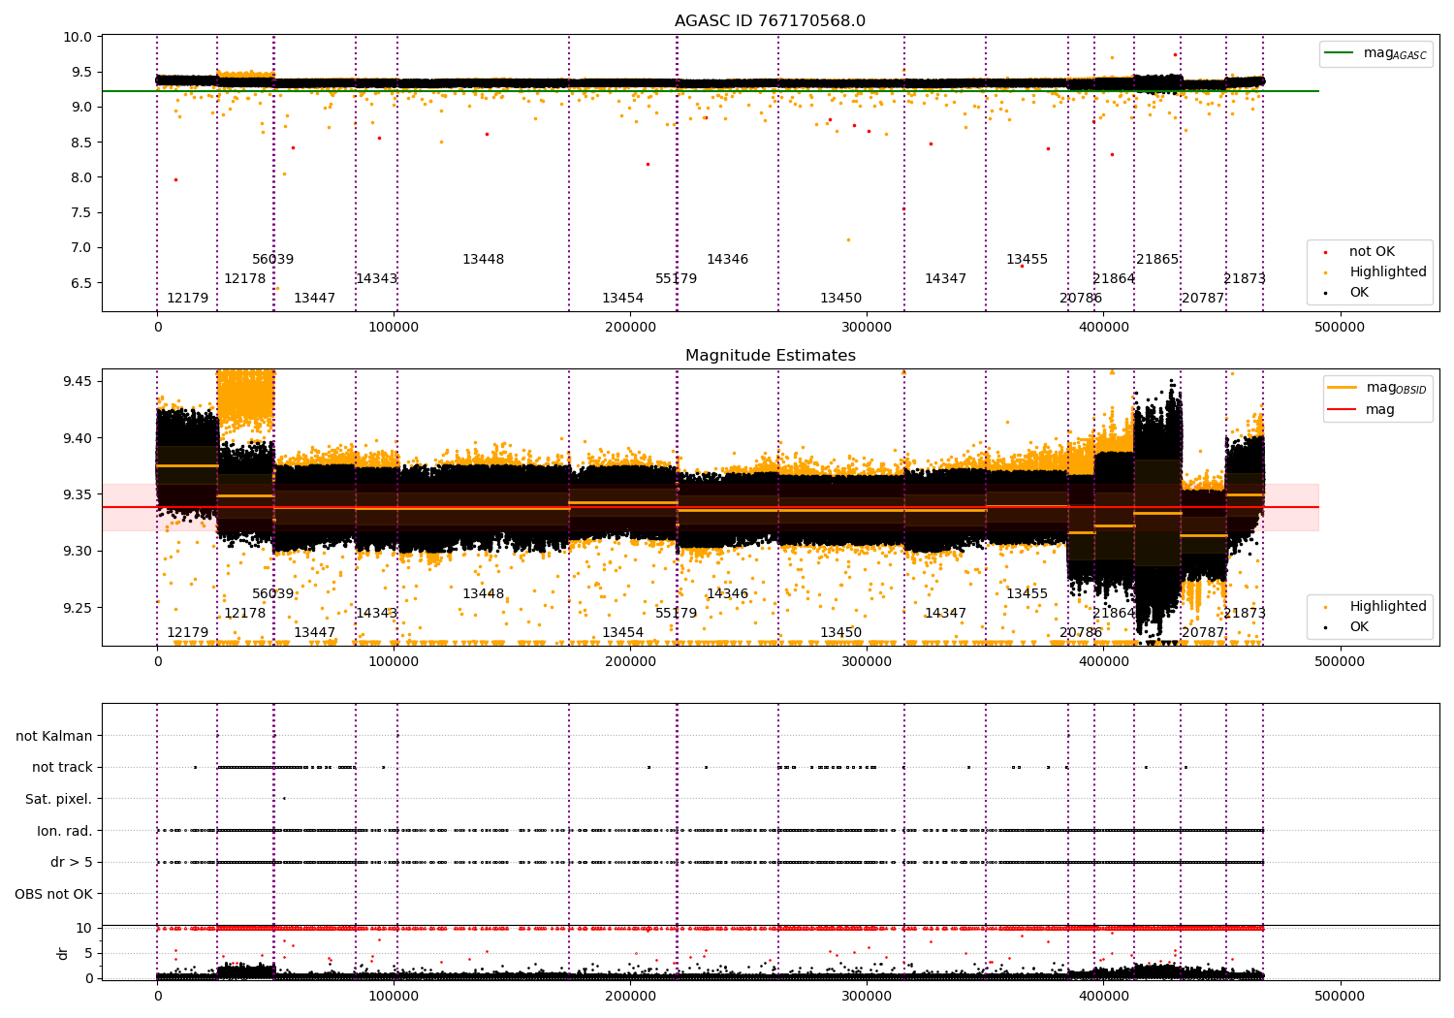1454x1018 pixels.
Task: Click obsid label 20786 in top plot
Action: tap(1081, 299)
